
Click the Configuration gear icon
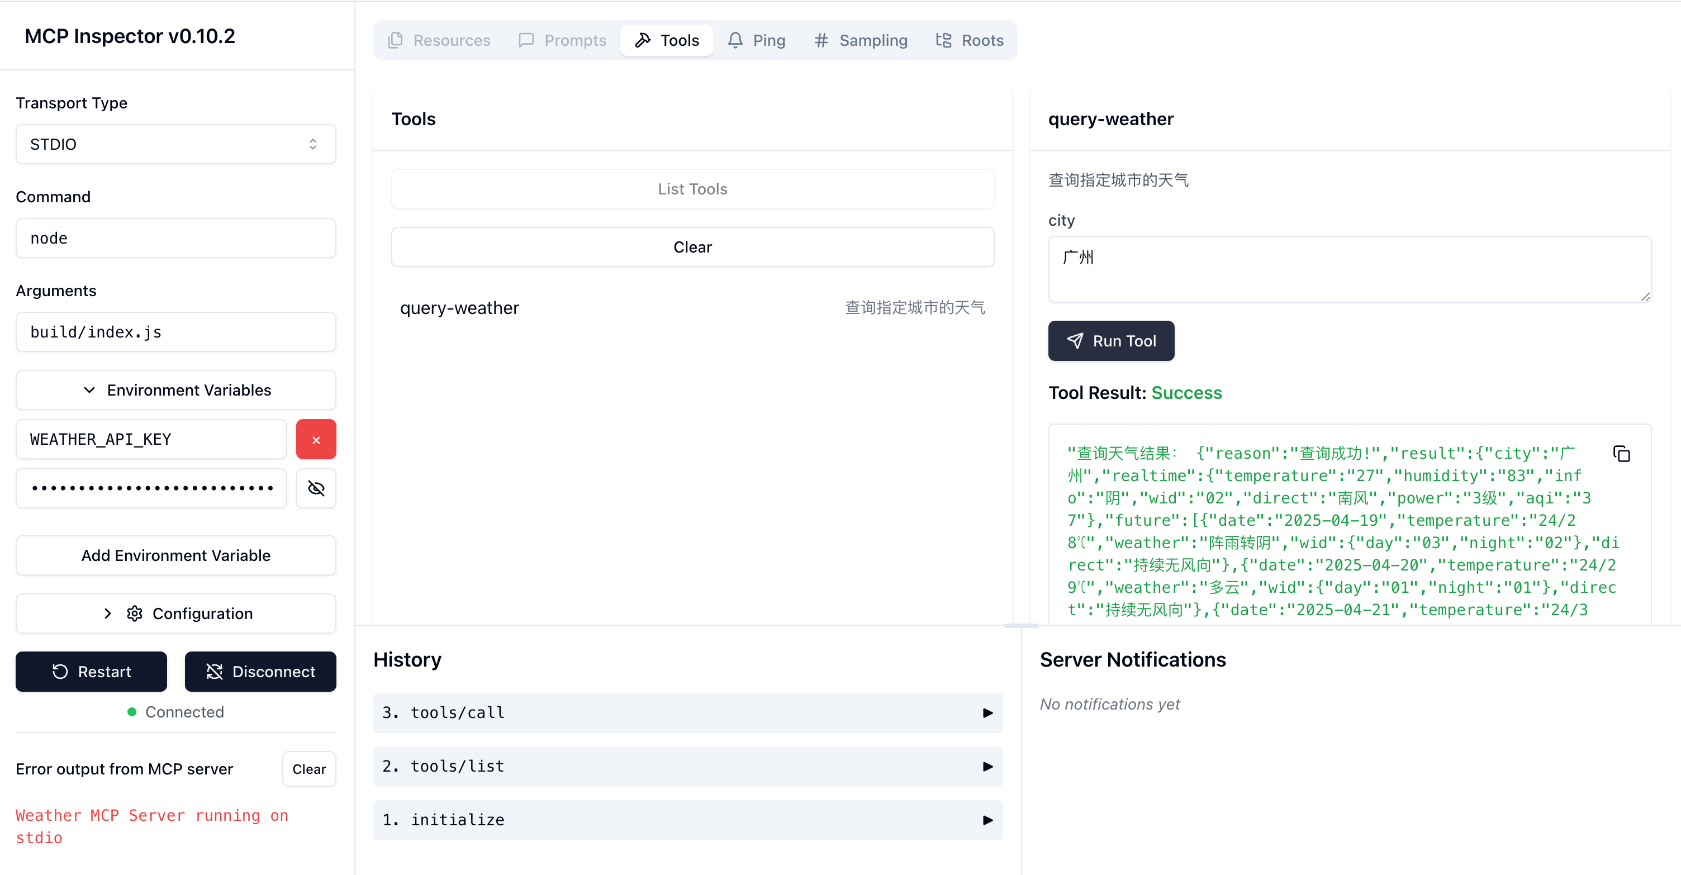(x=135, y=614)
